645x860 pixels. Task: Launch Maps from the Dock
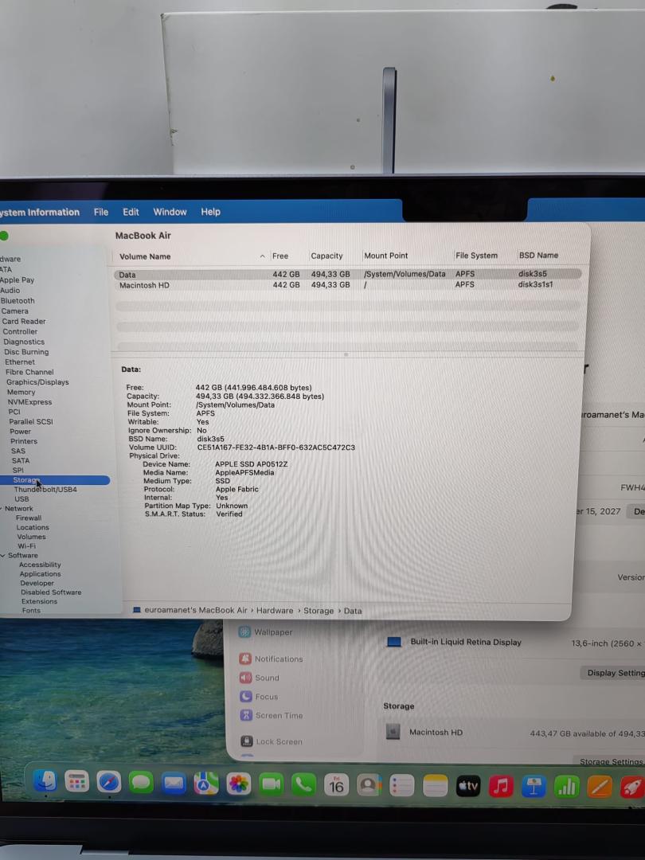205,784
